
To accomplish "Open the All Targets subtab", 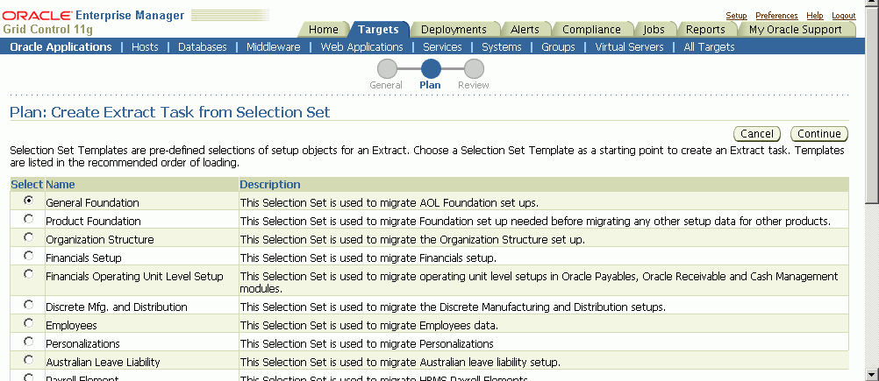I will 709,47.
